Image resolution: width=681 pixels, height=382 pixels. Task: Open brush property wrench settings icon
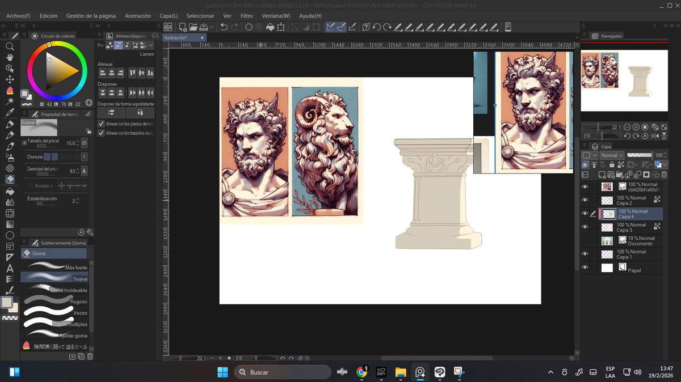(x=90, y=232)
